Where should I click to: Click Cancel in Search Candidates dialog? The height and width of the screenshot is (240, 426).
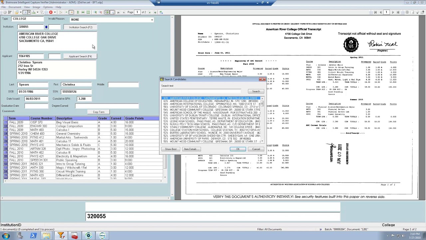tap(256, 149)
